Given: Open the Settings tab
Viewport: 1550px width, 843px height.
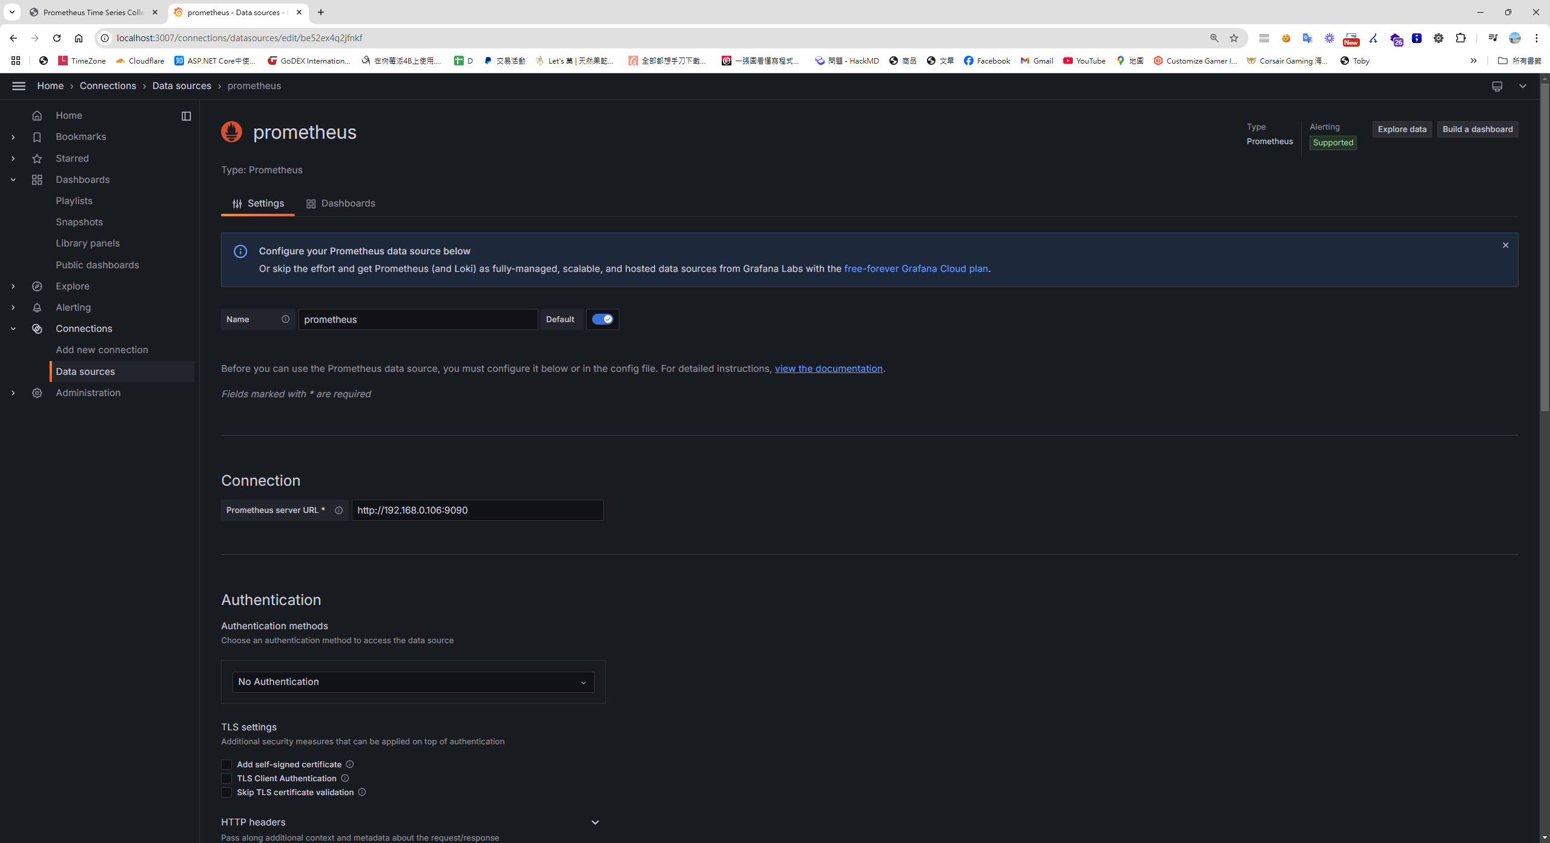Looking at the screenshot, I should point(257,203).
